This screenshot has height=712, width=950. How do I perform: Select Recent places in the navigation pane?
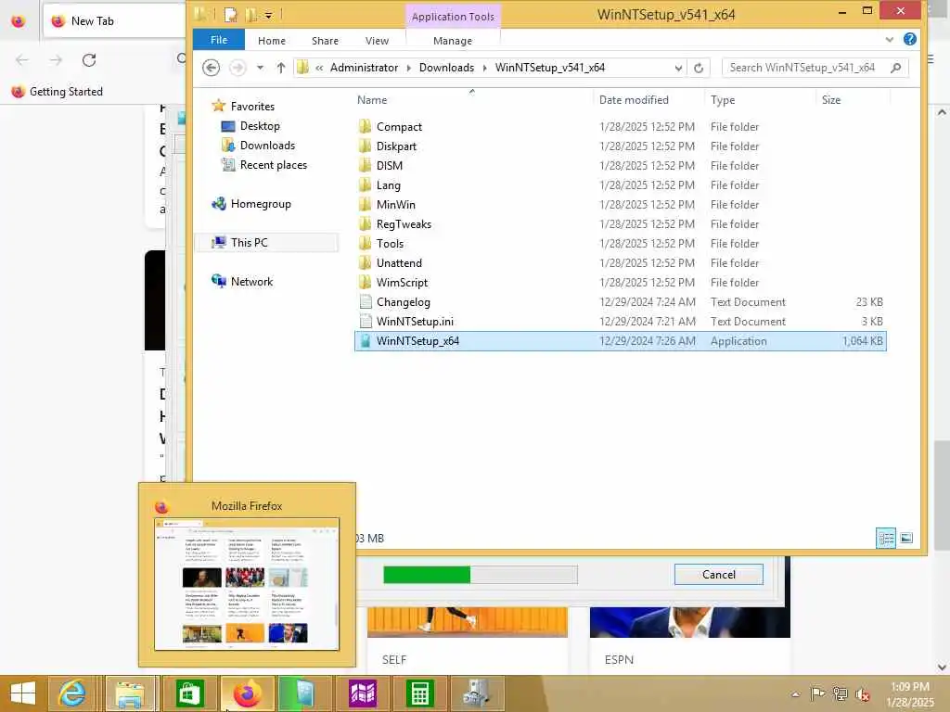pos(274,165)
